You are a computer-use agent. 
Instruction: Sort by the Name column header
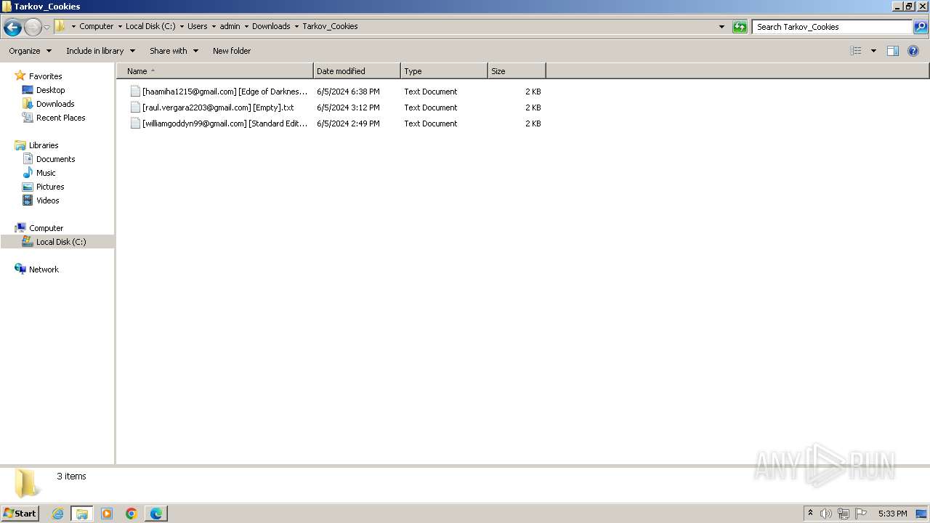pos(215,71)
